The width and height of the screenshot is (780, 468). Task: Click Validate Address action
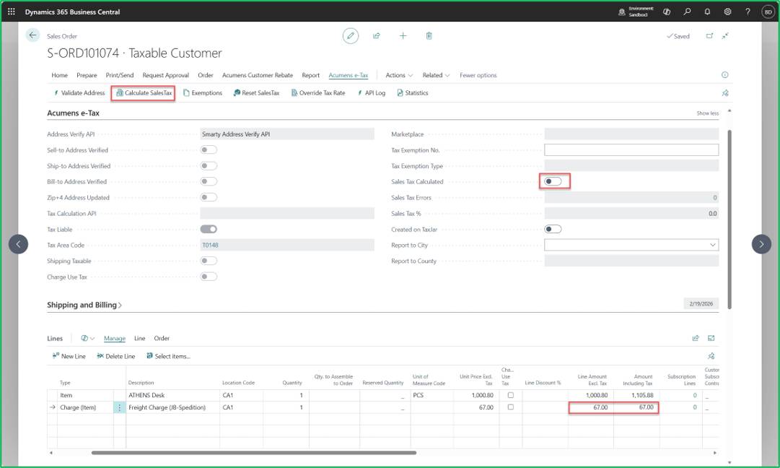click(x=79, y=93)
